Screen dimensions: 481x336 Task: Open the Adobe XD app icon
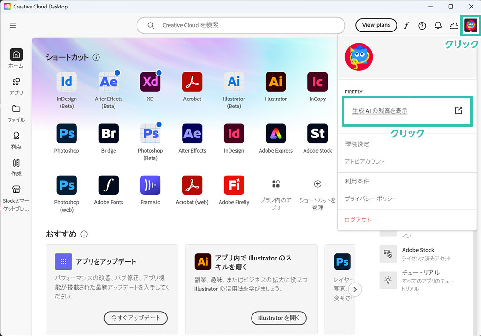coord(150,82)
